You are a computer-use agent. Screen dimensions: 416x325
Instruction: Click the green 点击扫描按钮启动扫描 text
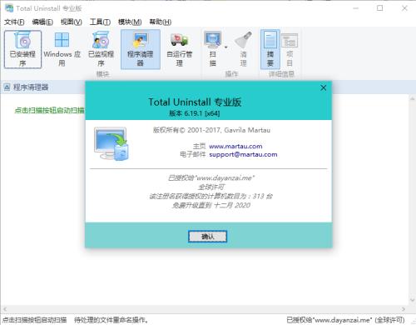(49, 110)
